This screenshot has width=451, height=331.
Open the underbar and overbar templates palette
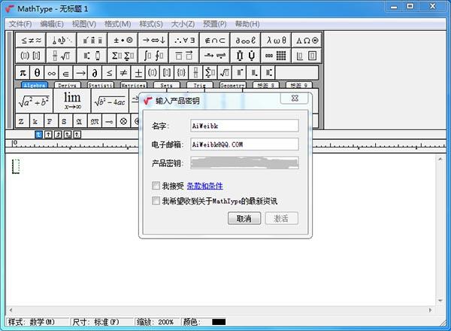point(184,56)
